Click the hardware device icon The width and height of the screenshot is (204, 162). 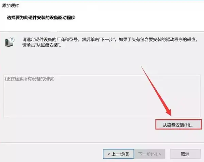(10, 42)
